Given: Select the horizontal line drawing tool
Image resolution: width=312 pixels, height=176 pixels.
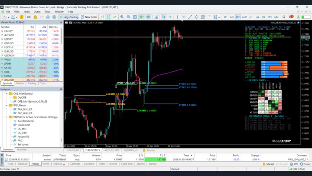Looking at the screenshot, I should tap(184, 17).
